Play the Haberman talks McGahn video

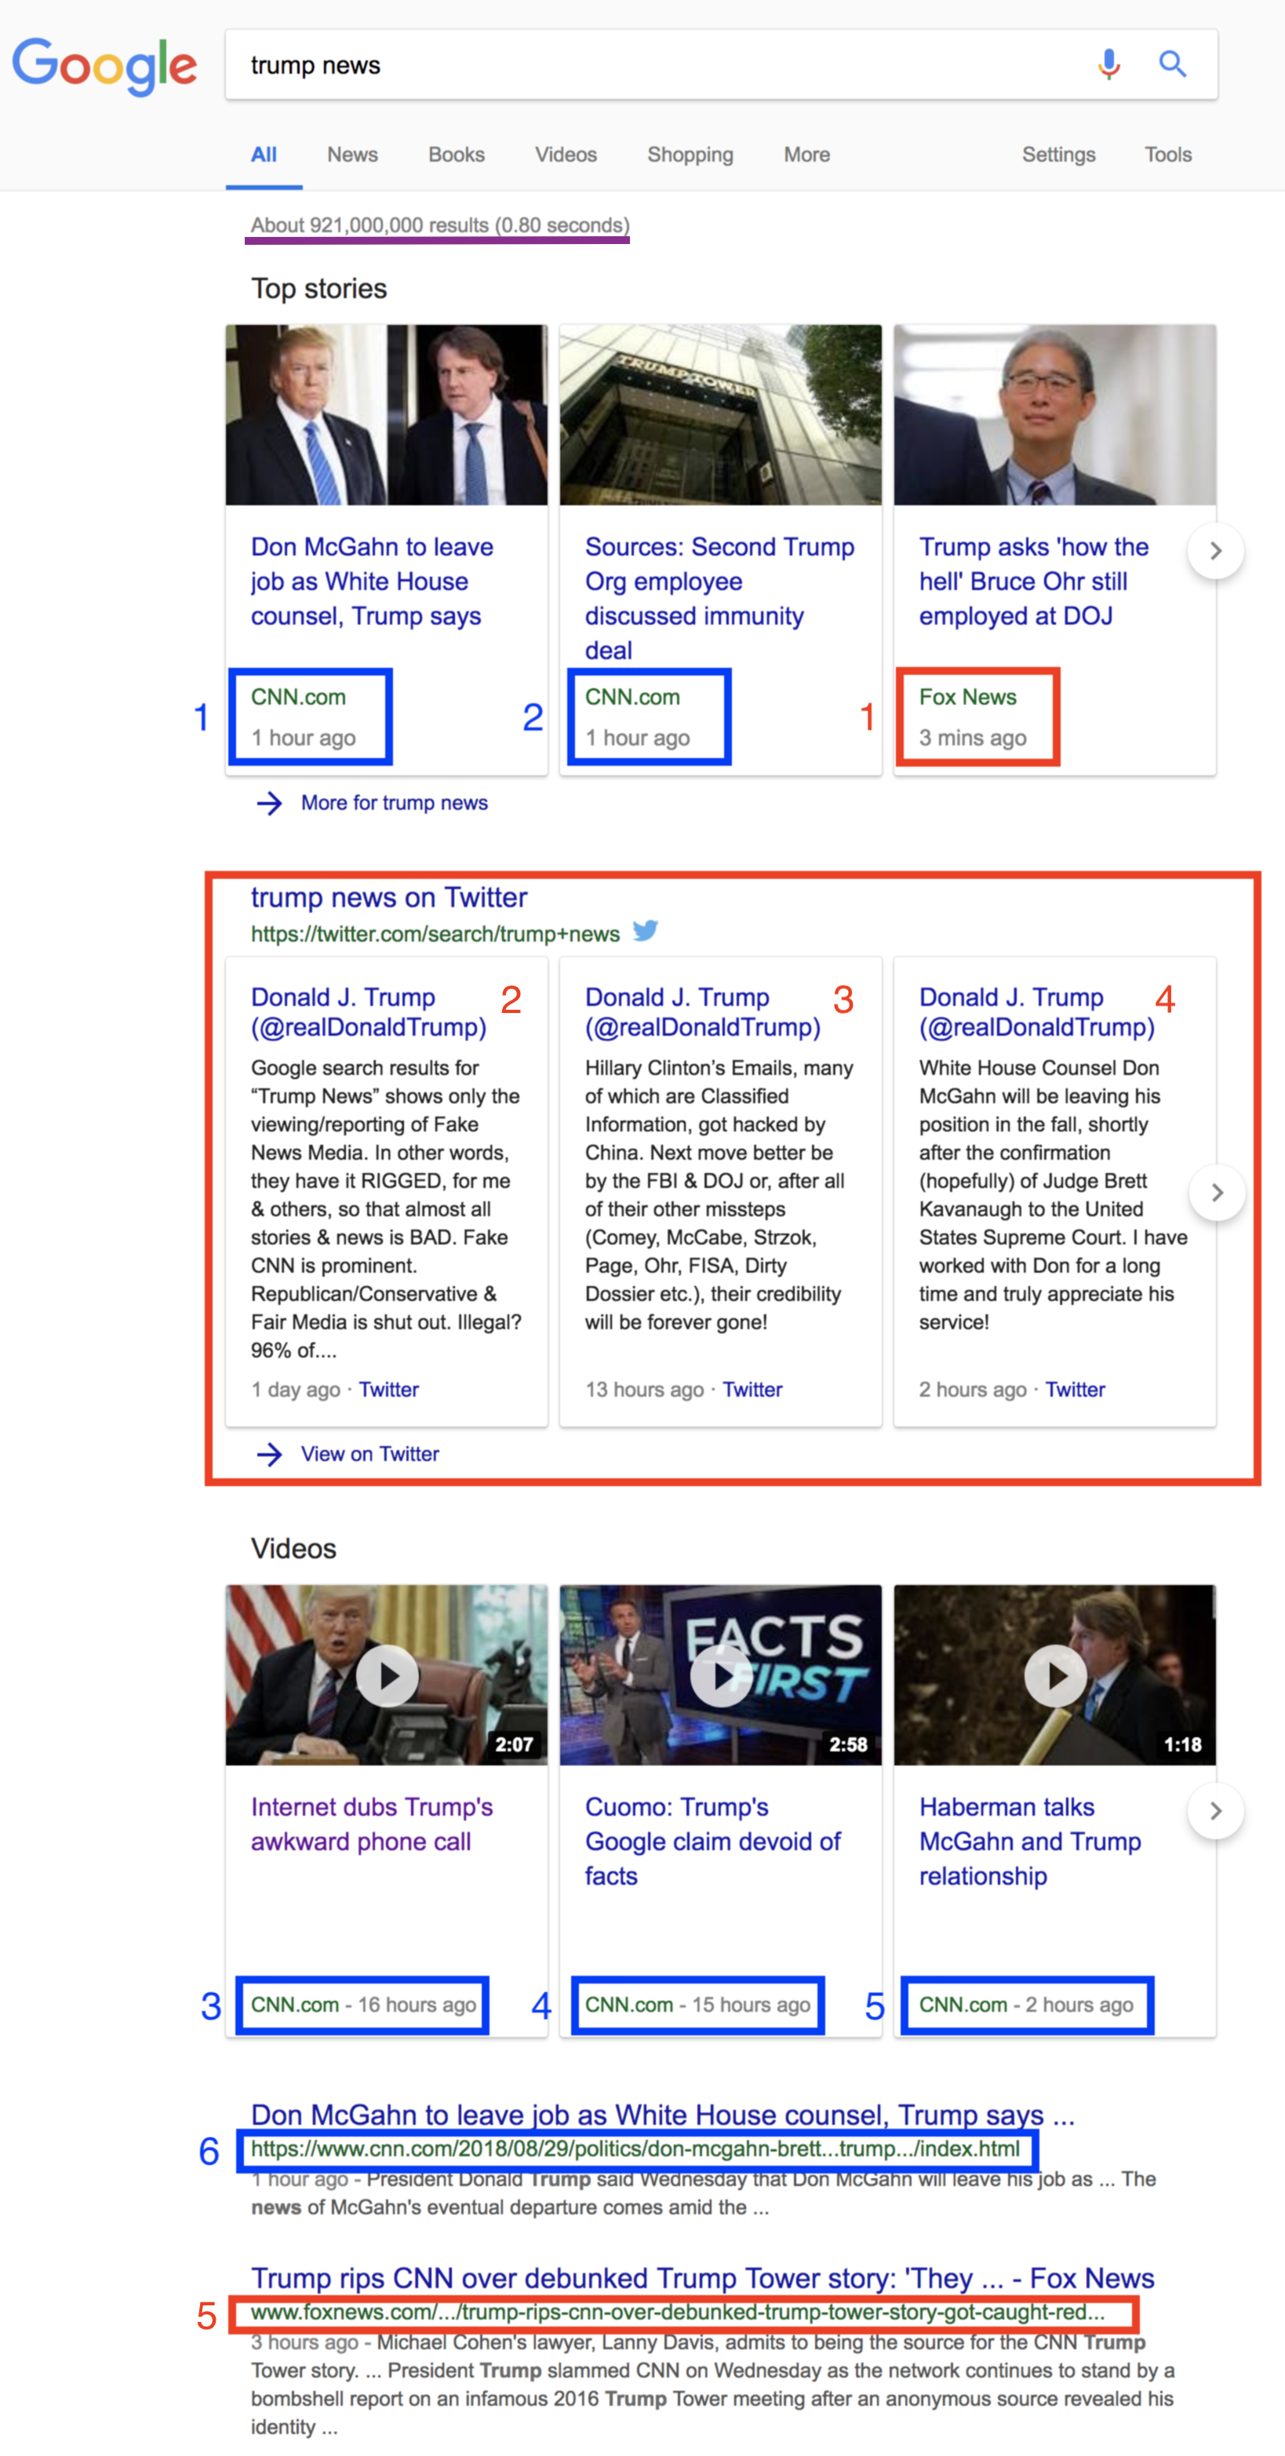[1055, 1675]
